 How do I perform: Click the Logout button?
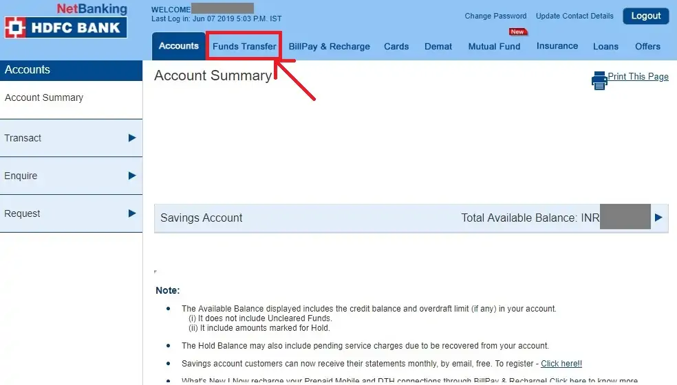tap(646, 16)
